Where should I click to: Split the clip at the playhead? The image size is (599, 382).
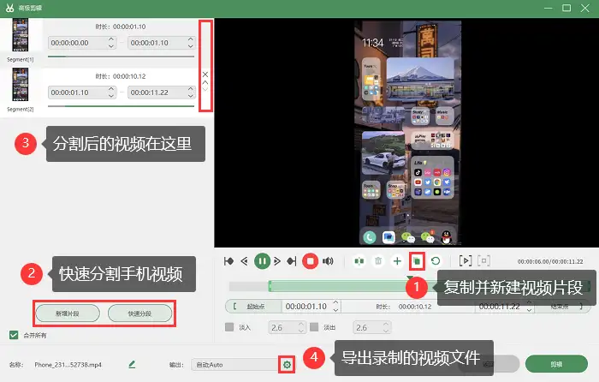click(359, 261)
